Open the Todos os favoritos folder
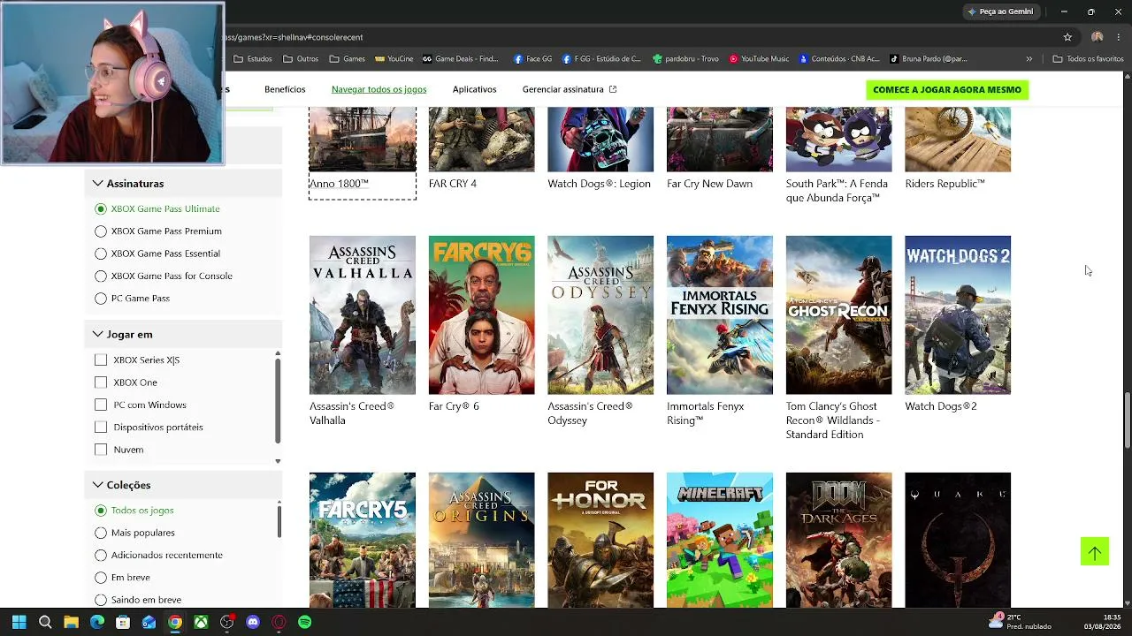This screenshot has height=636, width=1132. coord(1088,59)
